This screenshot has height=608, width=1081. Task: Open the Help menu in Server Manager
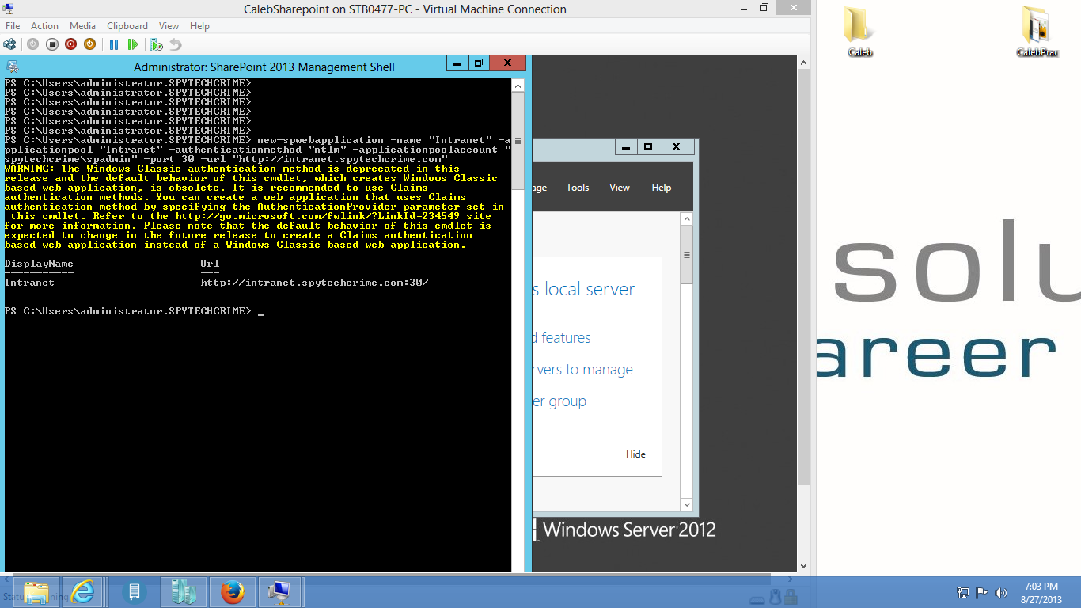click(662, 188)
